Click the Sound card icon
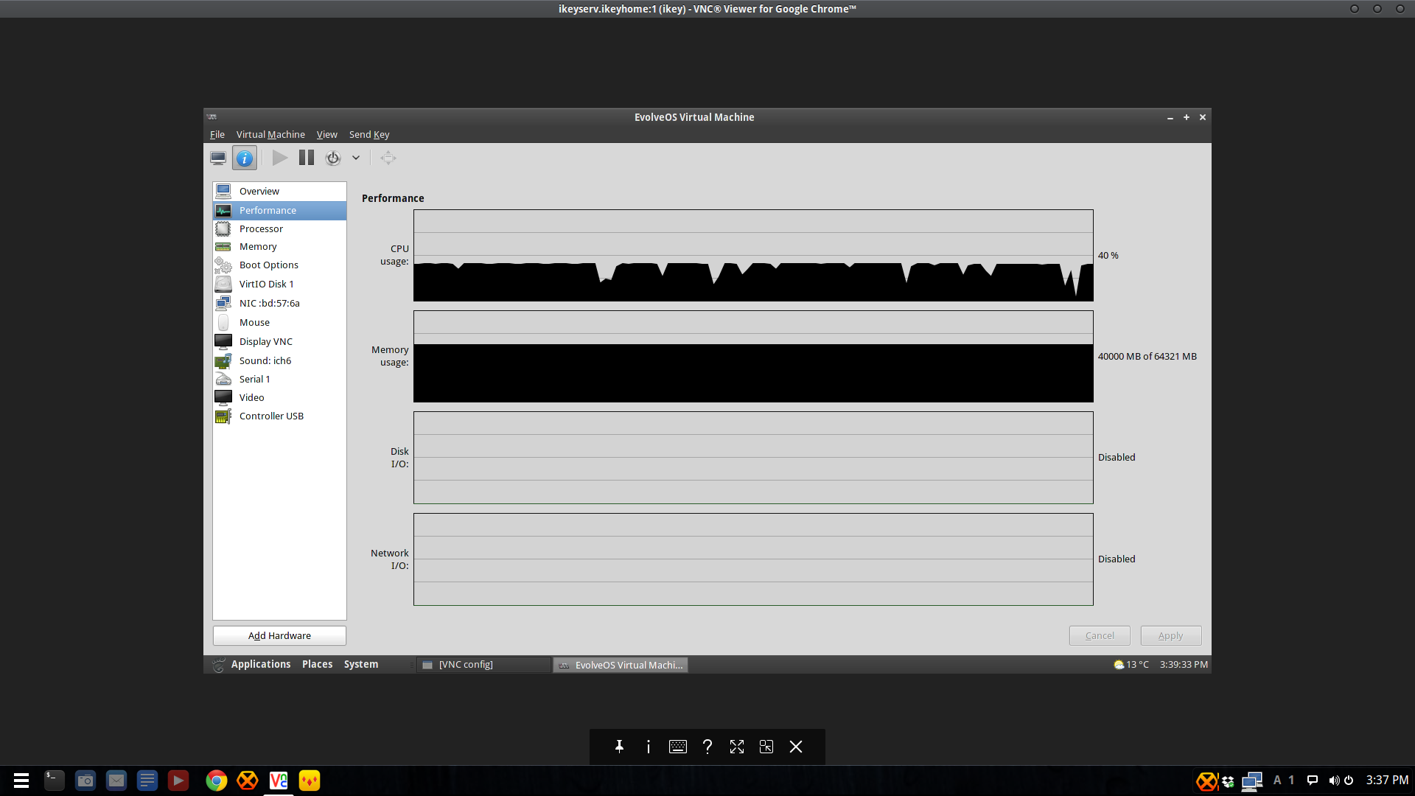 point(223,360)
